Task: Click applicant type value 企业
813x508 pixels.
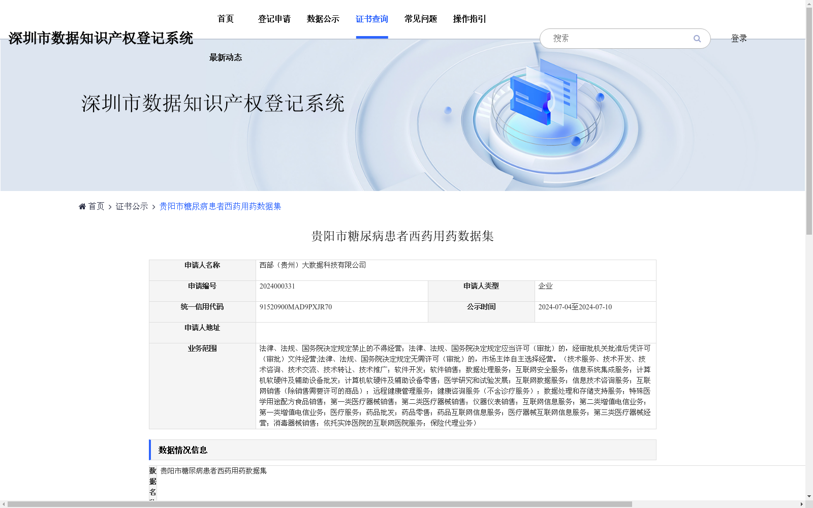Action: [x=545, y=286]
